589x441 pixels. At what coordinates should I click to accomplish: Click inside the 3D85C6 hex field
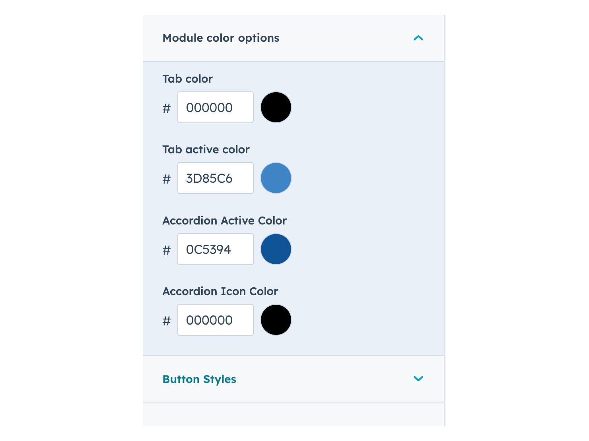pyautogui.click(x=215, y=178)
